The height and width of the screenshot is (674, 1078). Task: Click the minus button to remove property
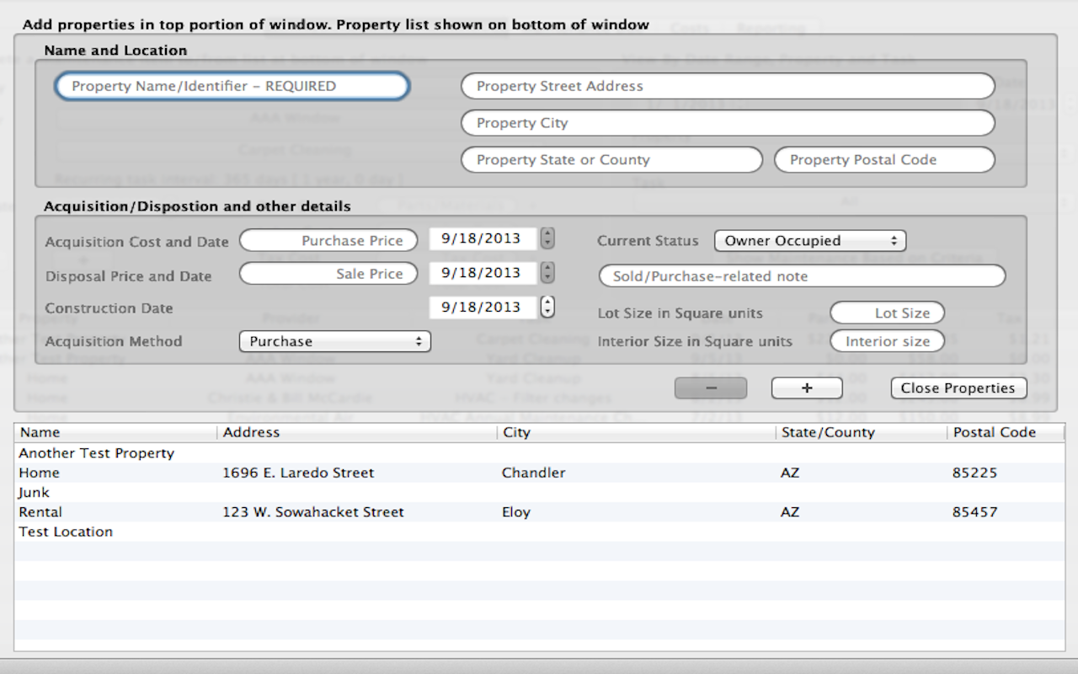710,388
